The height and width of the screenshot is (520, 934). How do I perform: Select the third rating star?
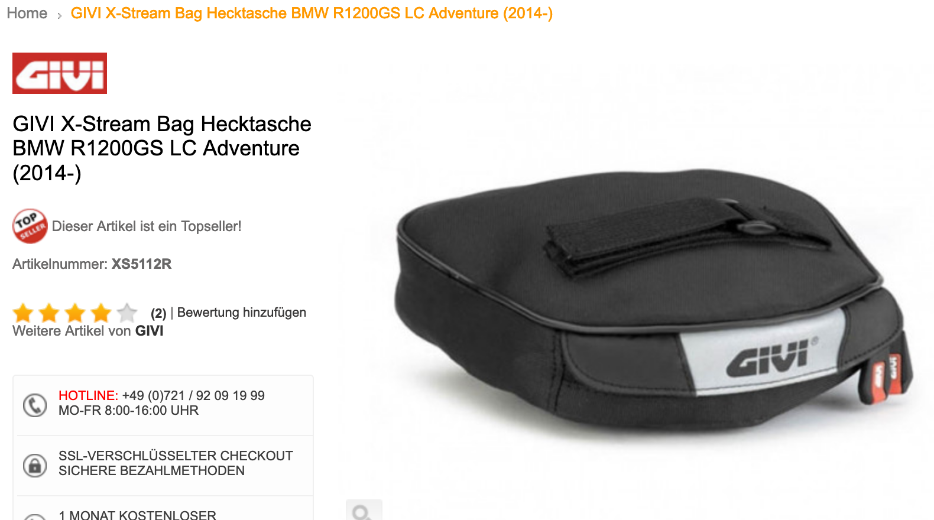(75, 313)
